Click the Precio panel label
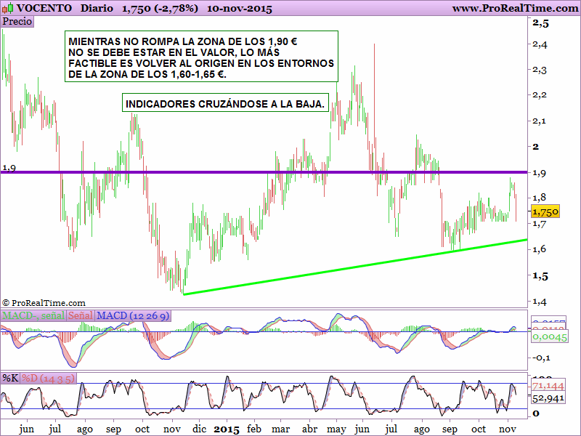This screenshot has width=581, height=436. [17, 21]
